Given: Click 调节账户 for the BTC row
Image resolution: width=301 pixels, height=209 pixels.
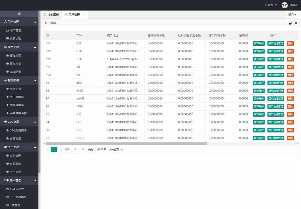Looking at the screenshot, I should tap(259, 59).
